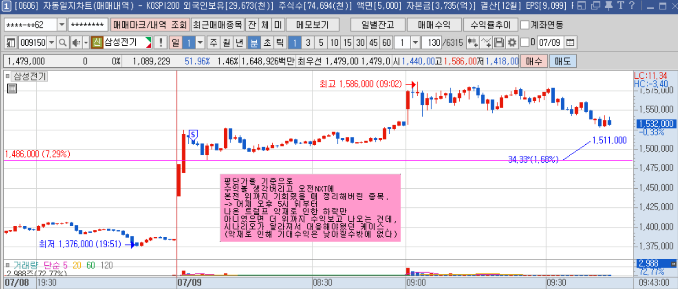Toggle the D checkbox before date field
Viewport: 678px width, 289px height.
coord(524,43)
